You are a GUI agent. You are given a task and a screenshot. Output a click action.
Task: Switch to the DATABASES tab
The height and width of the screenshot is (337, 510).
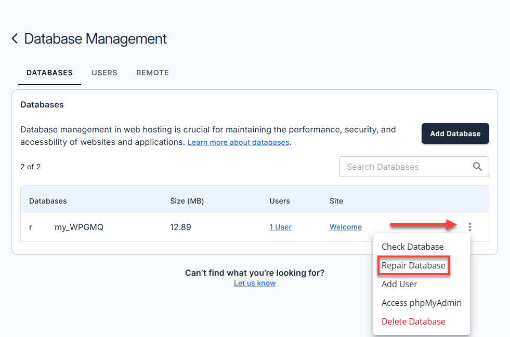point(49,73)
